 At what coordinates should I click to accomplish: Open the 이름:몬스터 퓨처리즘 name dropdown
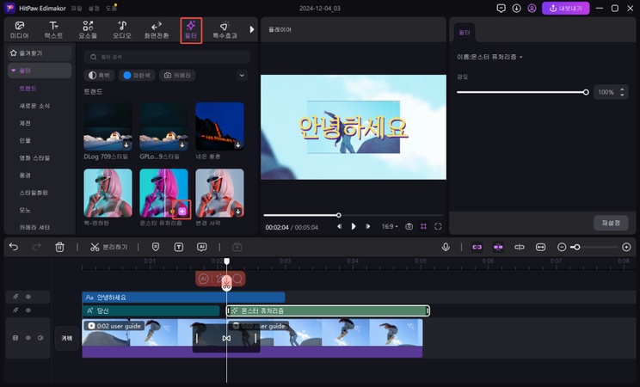489,57
